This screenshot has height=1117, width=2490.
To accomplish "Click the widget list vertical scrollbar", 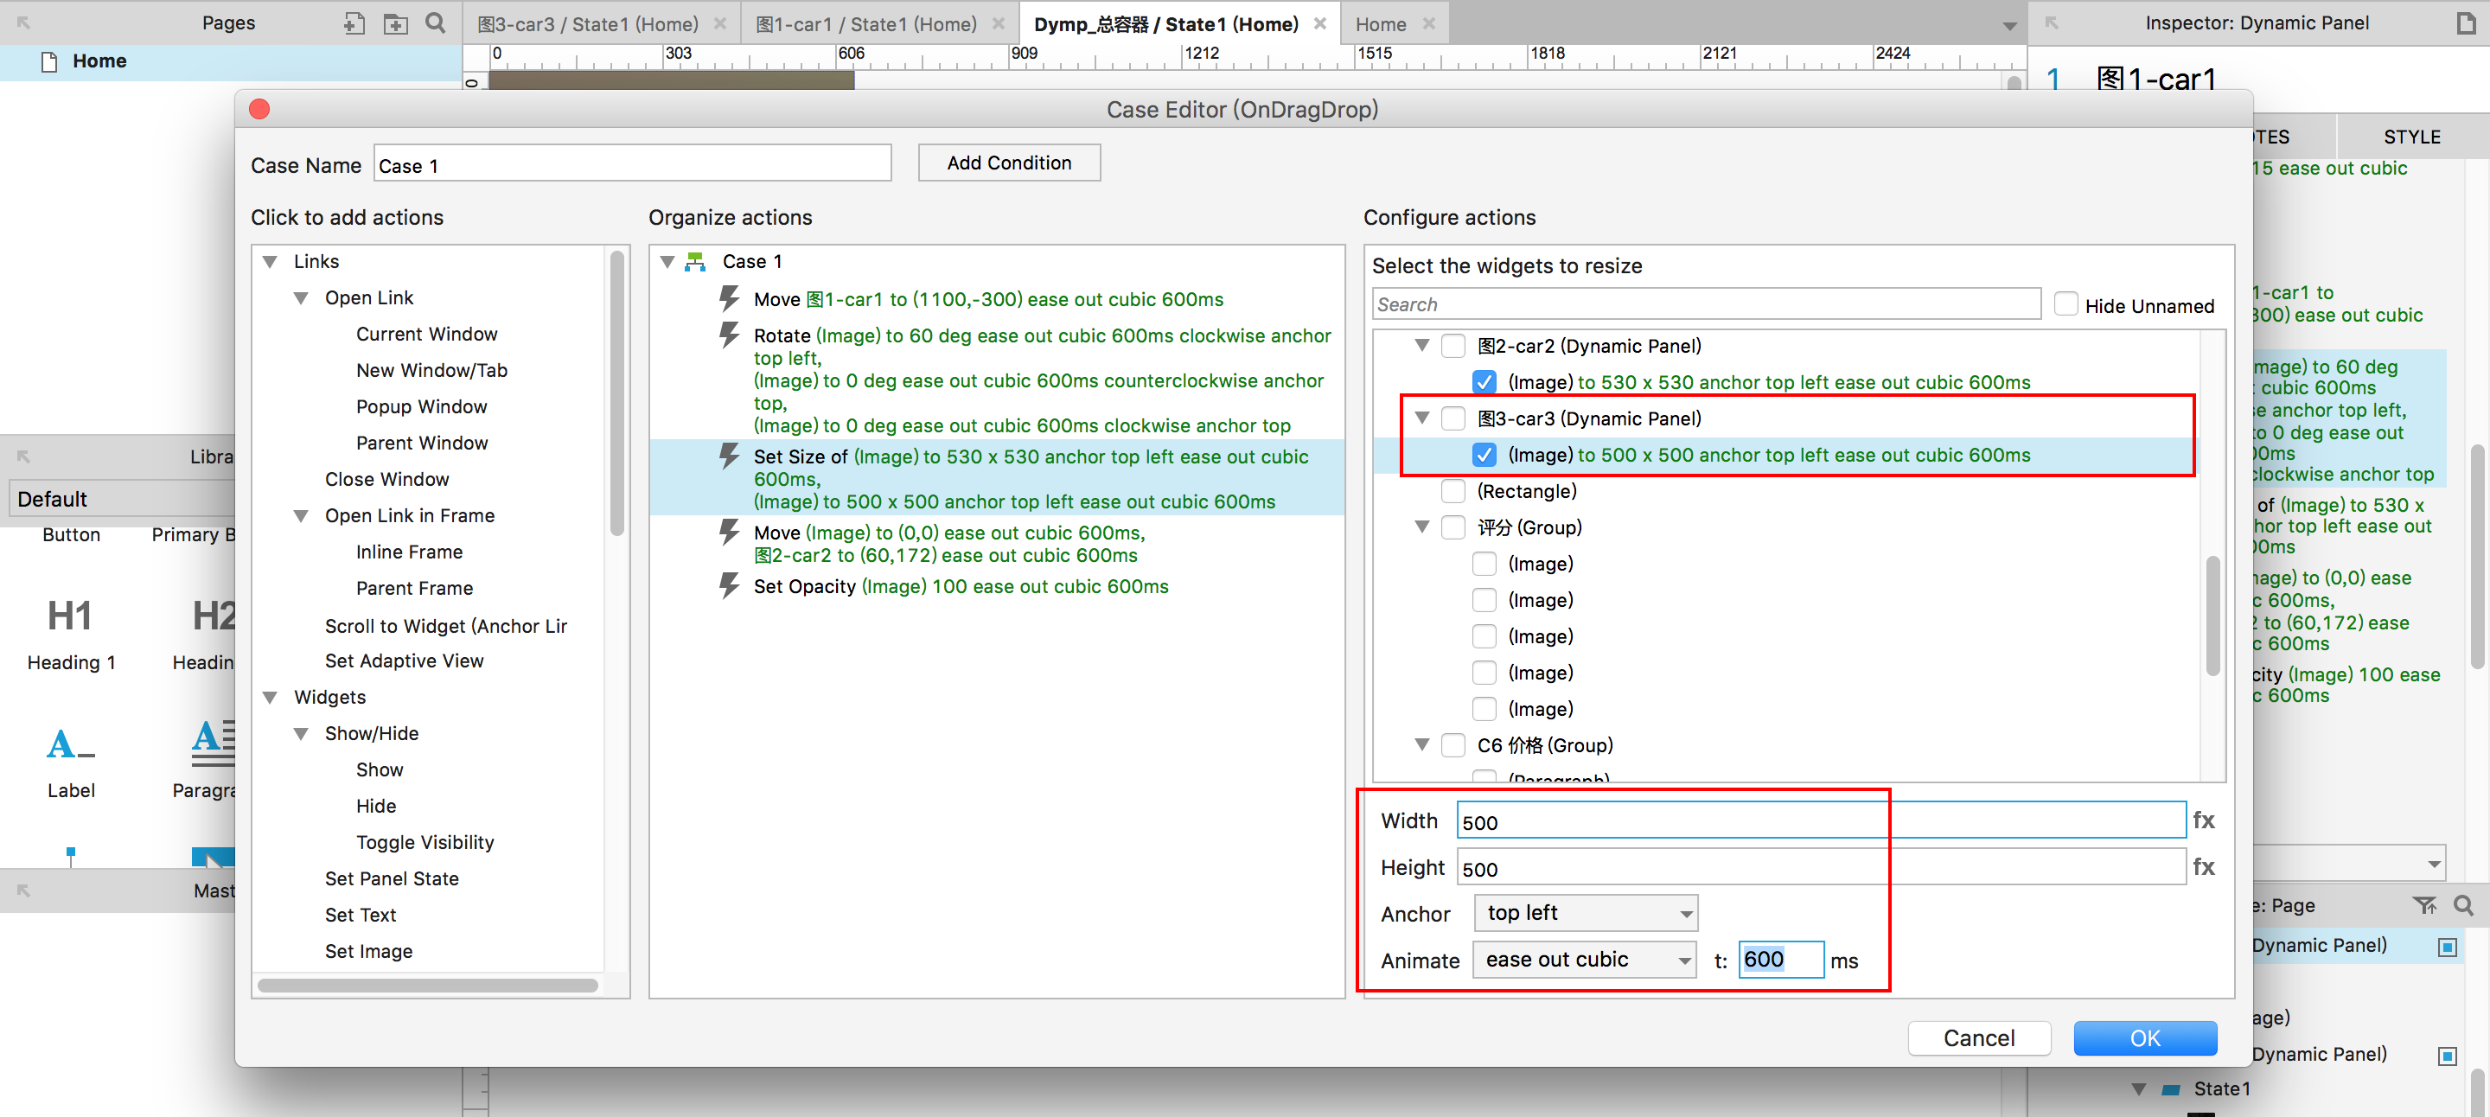I will (x=2212, y=616).
